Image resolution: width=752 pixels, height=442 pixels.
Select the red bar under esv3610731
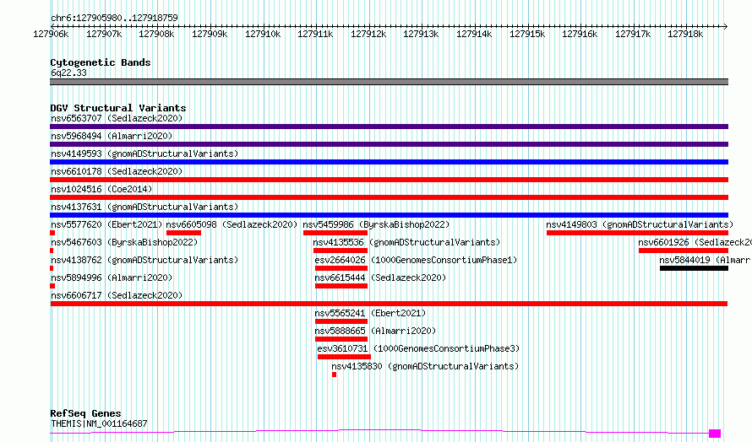pyautogui.click(x=345, y=357)
